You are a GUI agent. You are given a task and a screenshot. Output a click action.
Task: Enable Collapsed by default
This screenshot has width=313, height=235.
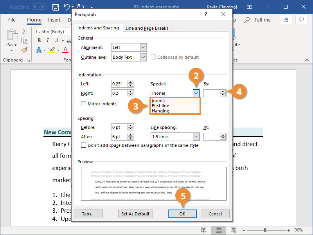click(153, 57)
